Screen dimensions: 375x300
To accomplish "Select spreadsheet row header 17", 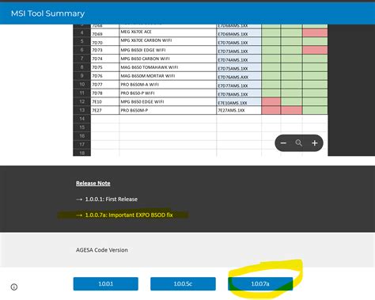I will [x=82, y=145].
